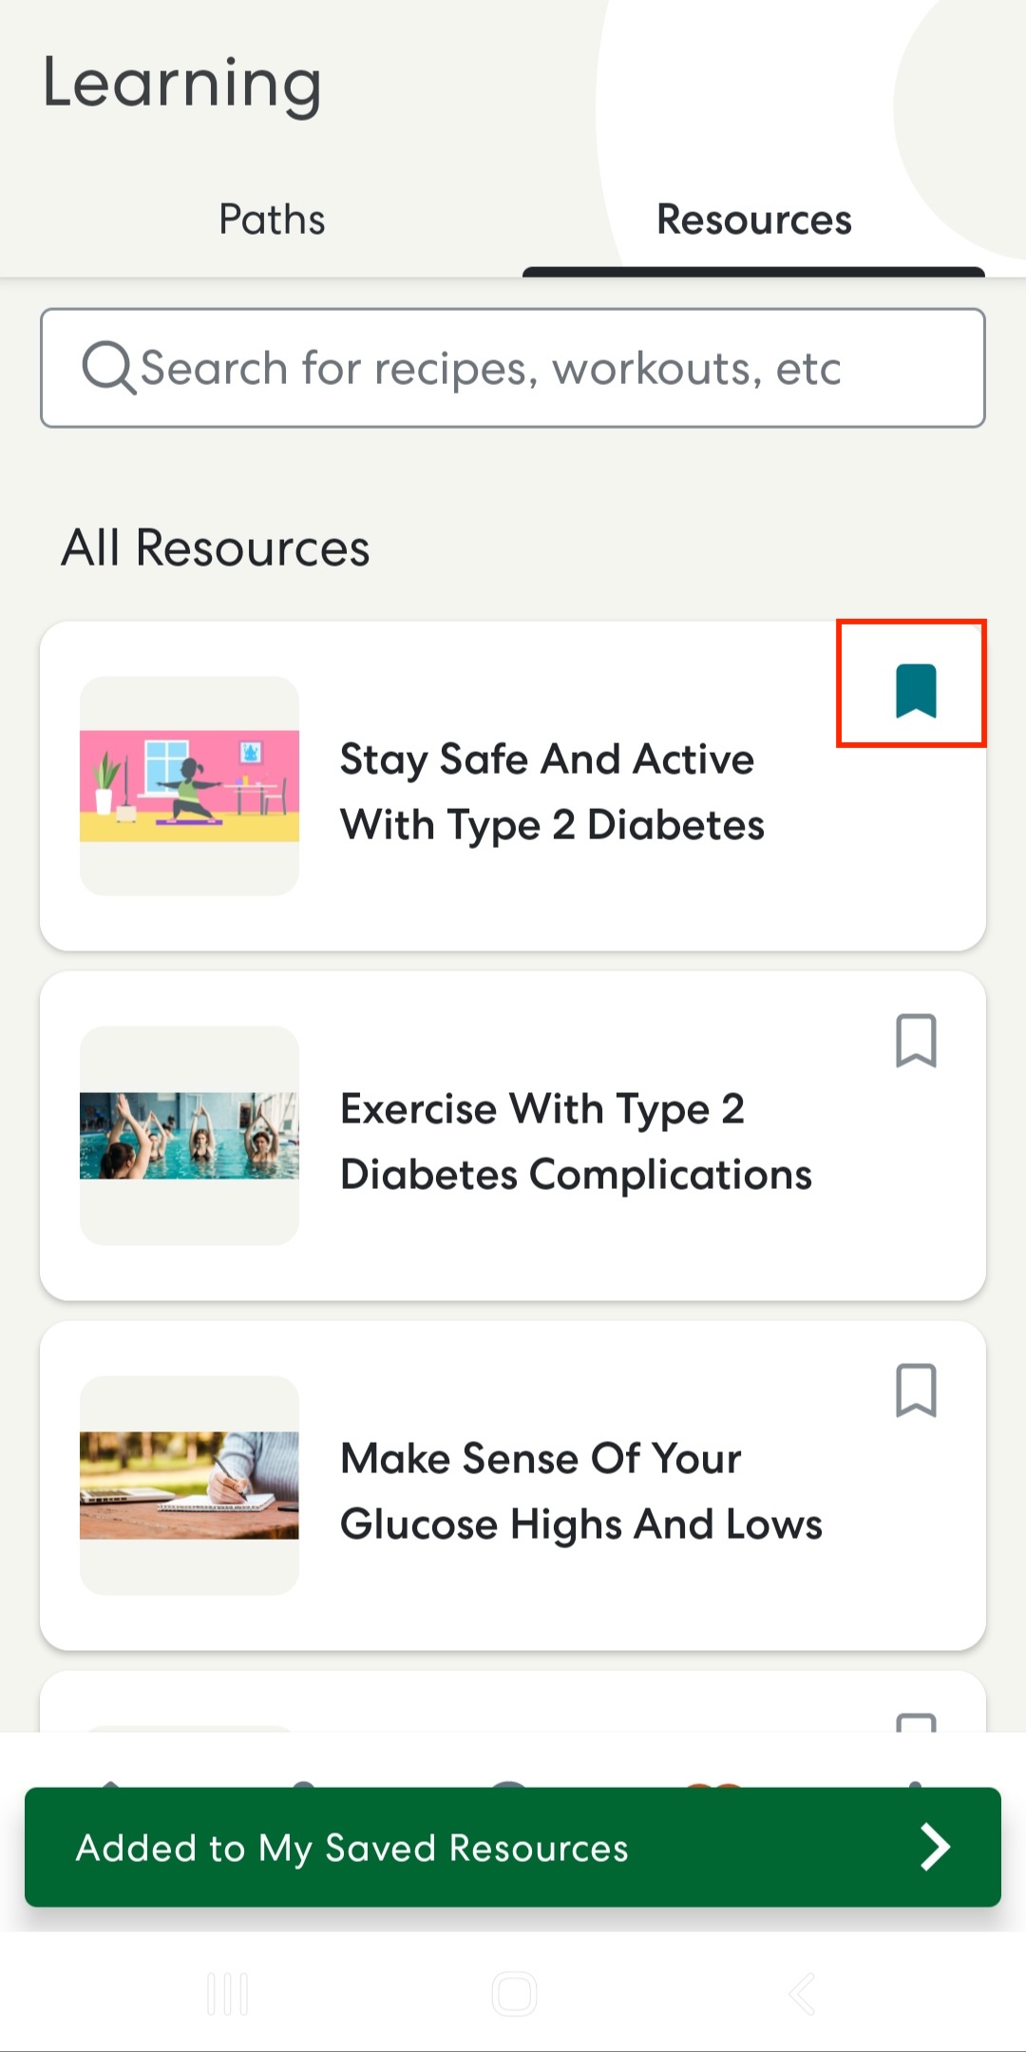Screen dimensions: 1026x2052
Task: Tap the All Resources section heading
Action: 216,548
